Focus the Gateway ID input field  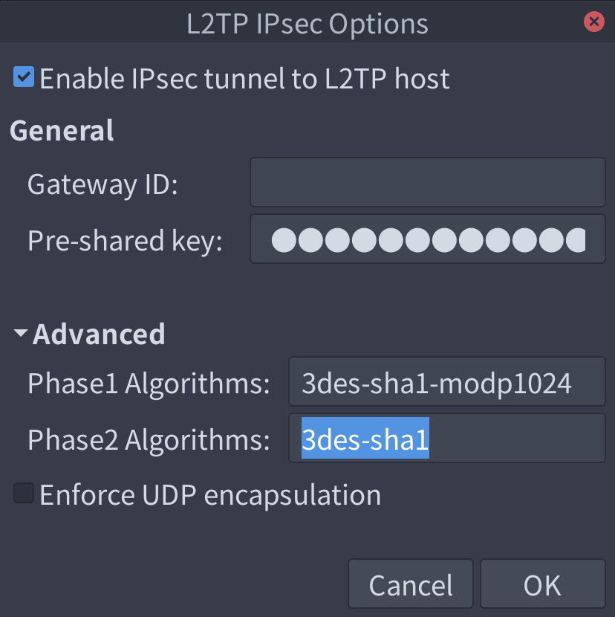427,182
